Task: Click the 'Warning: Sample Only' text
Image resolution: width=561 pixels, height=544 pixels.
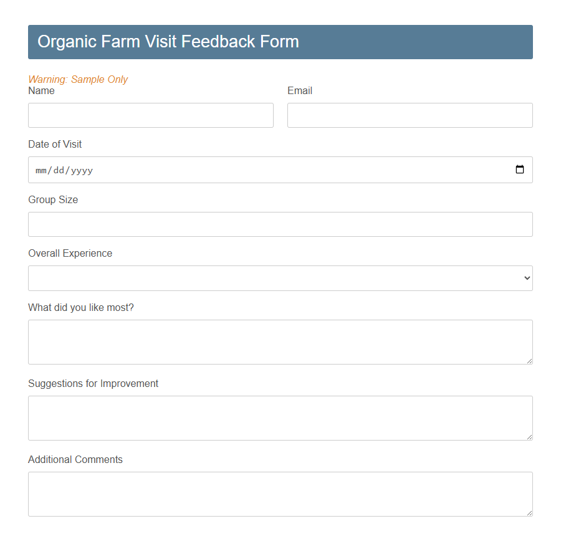Action: [78, 79]
